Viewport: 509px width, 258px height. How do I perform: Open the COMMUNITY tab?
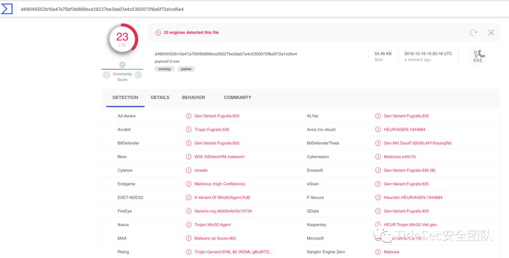pos(238,98)
